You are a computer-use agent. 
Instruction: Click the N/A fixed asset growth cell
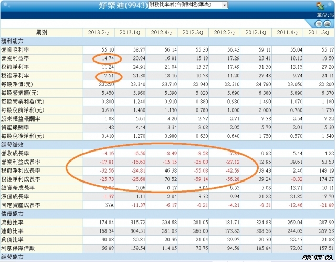pos(109,205)
